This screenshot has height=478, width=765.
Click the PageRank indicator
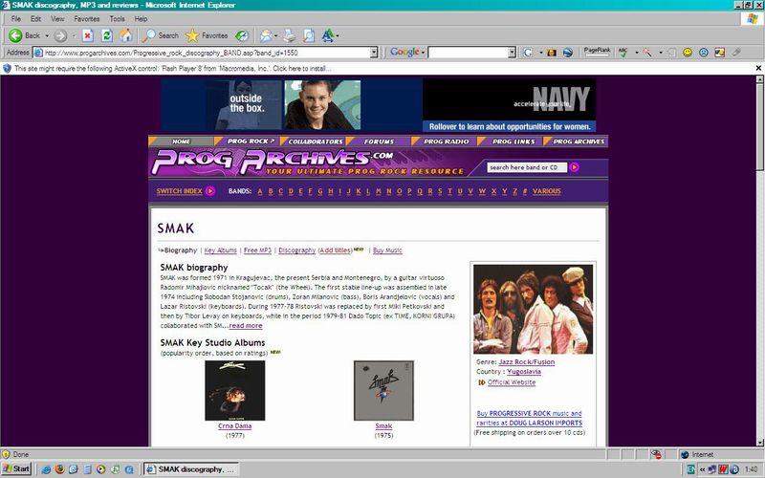point(597,53)
